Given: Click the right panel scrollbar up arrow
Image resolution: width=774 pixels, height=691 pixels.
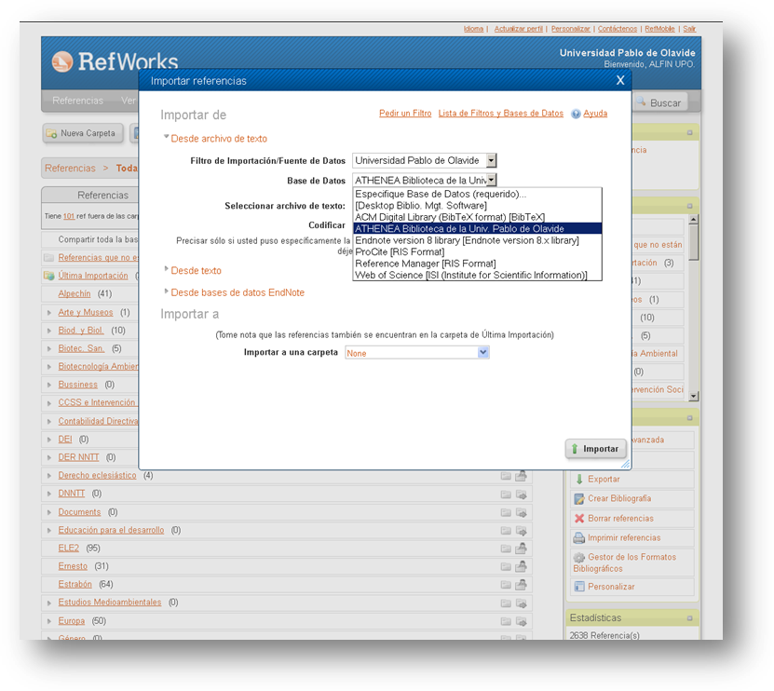Looking at the screenshot, I should (x=694, y=219).
